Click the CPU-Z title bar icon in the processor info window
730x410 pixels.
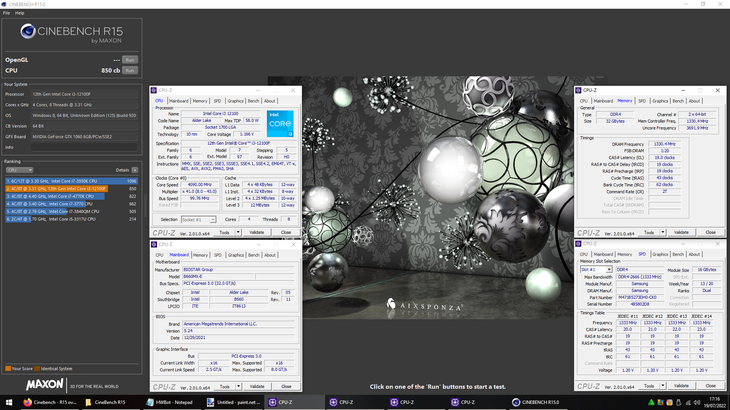tap(154, 90)
